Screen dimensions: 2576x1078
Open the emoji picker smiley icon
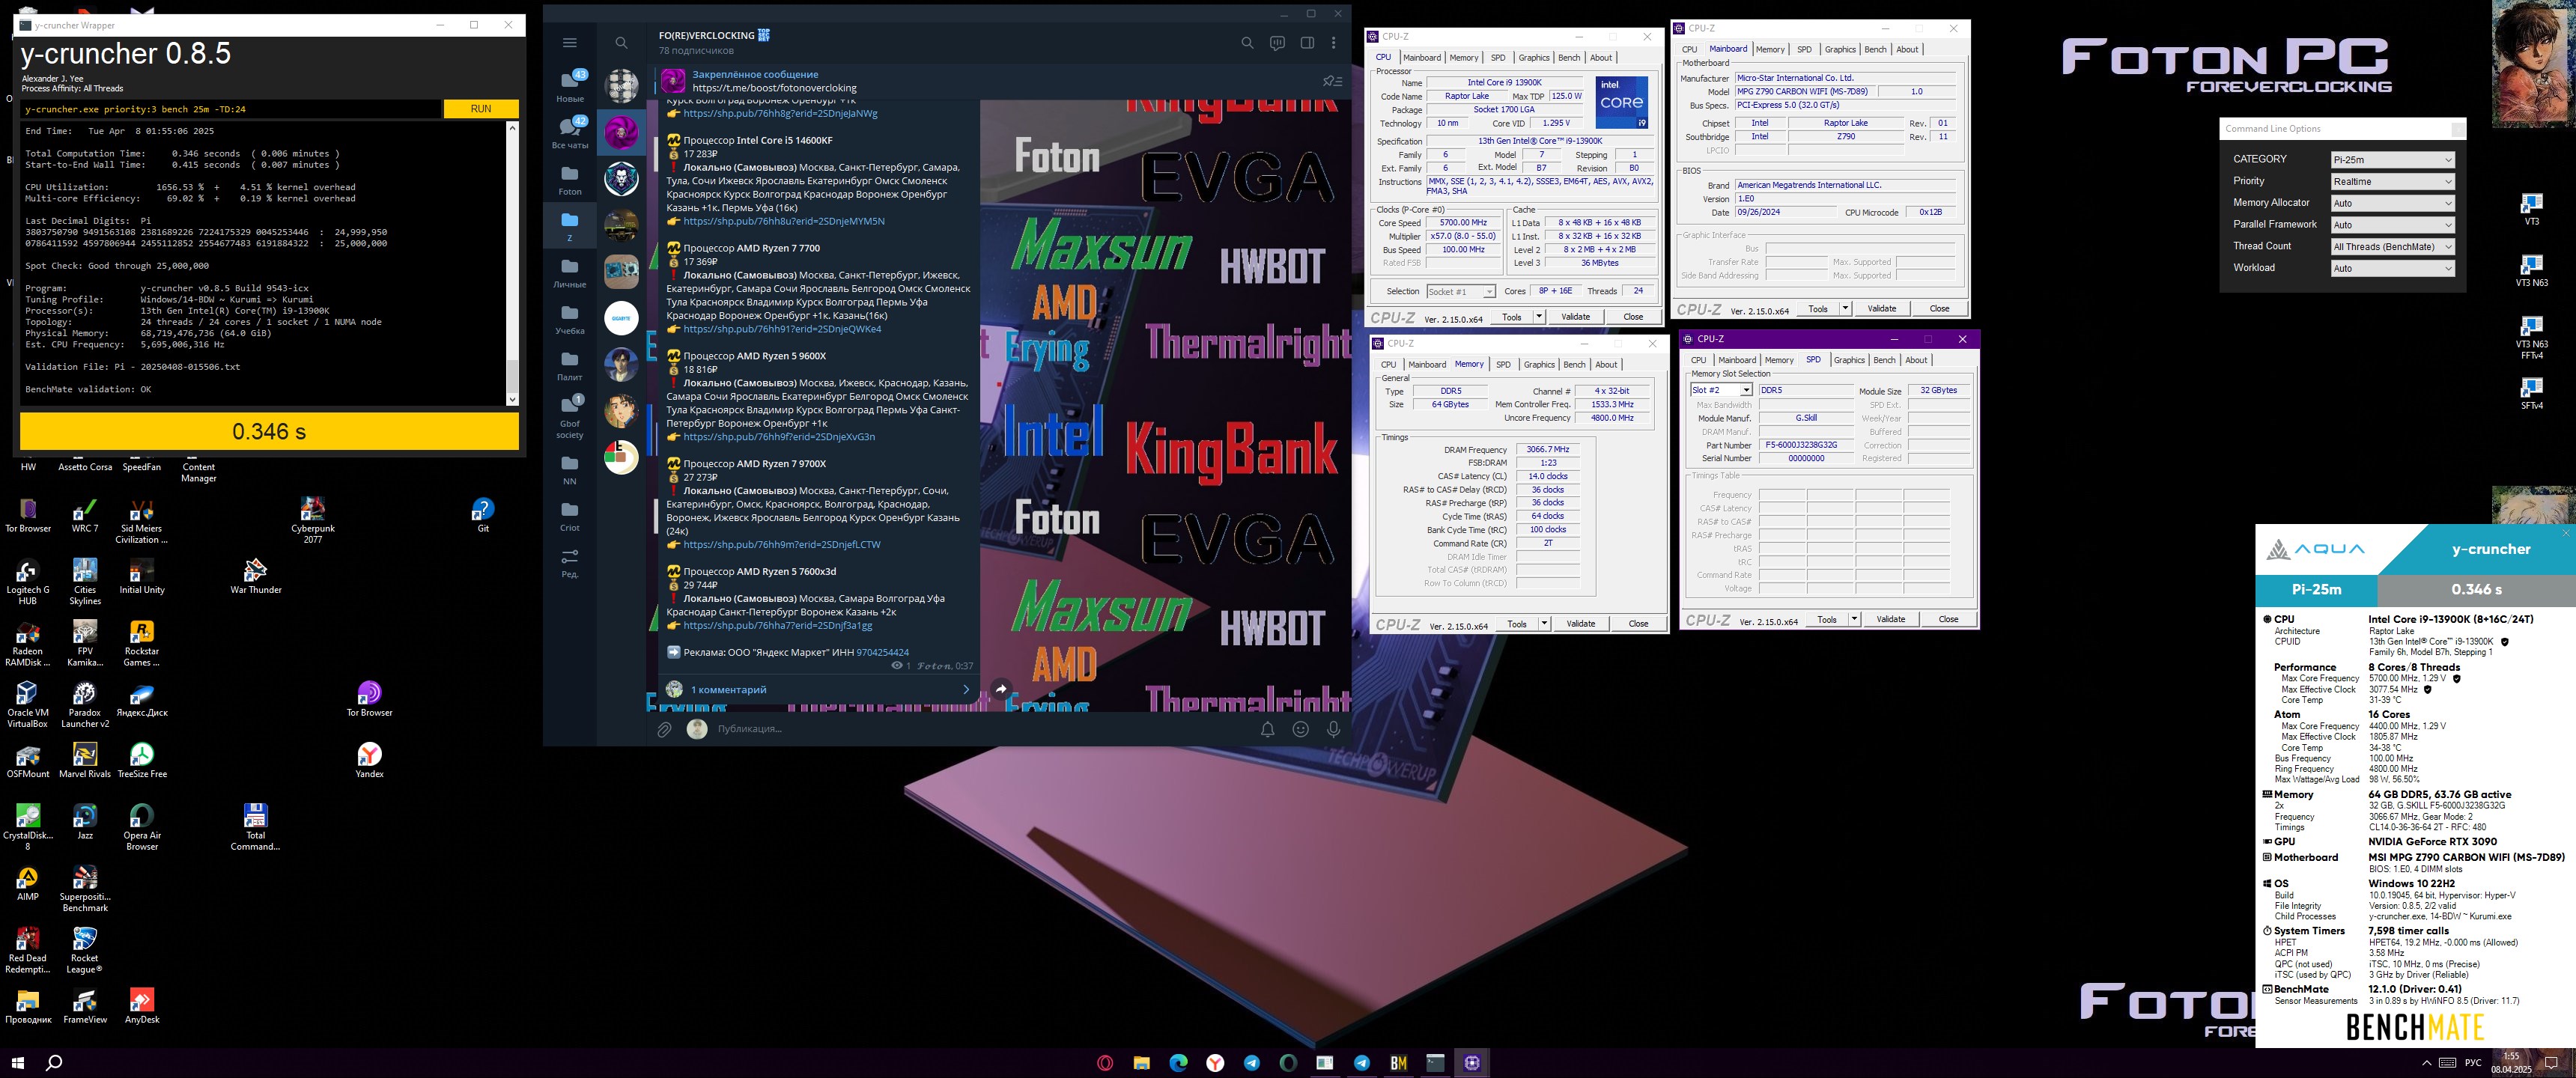pyautogui.click(x=1300, y=729)
